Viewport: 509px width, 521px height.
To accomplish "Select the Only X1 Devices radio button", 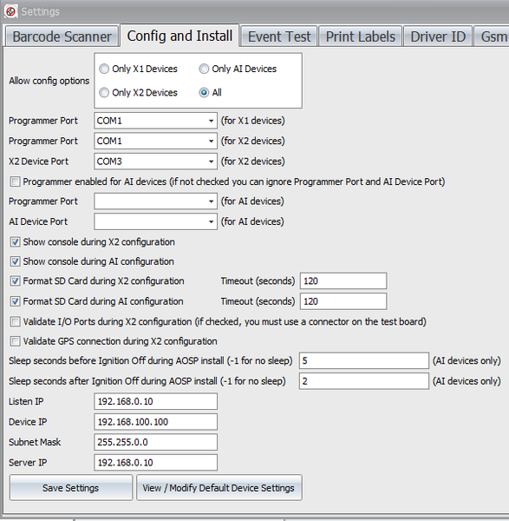I will coord(104,69).
